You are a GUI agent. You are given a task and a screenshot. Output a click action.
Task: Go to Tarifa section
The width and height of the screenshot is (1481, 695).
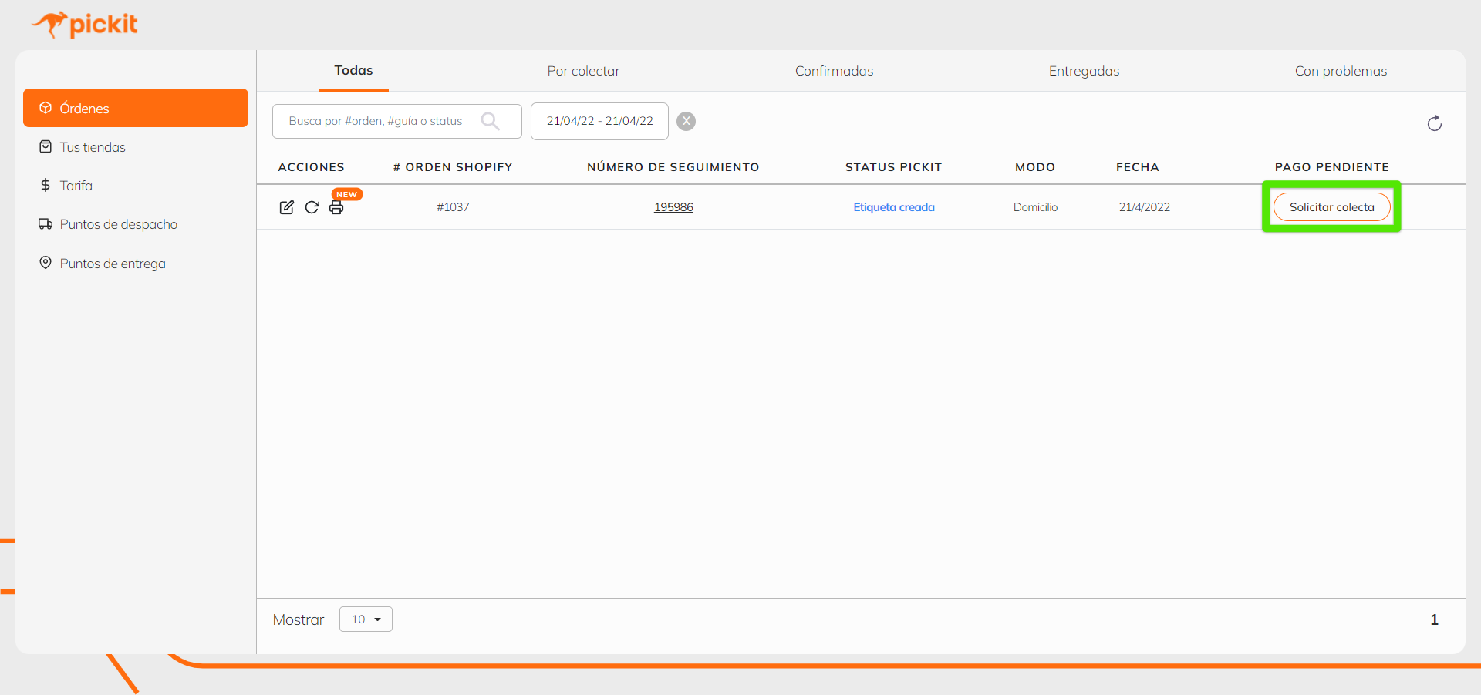(x=76, y=186)
